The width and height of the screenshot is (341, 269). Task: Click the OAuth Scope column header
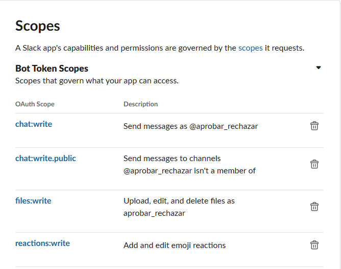coord(35,104)
